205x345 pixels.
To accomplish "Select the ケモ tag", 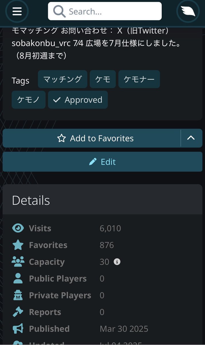I will click(103, 79).
